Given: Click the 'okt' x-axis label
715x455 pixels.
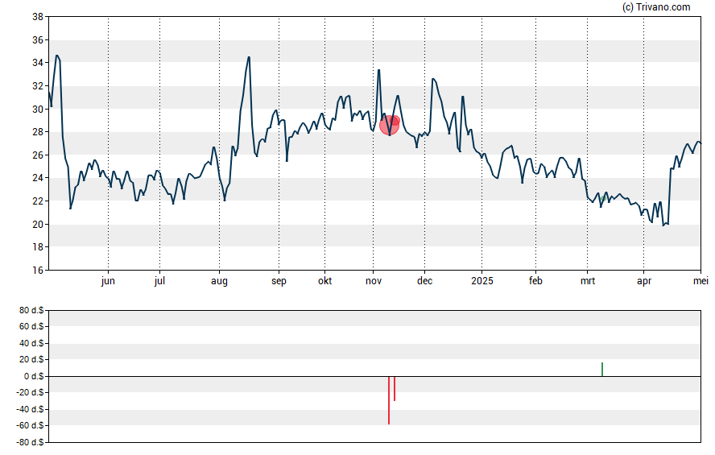Looking at the screenshot, I should coord(325,281).
